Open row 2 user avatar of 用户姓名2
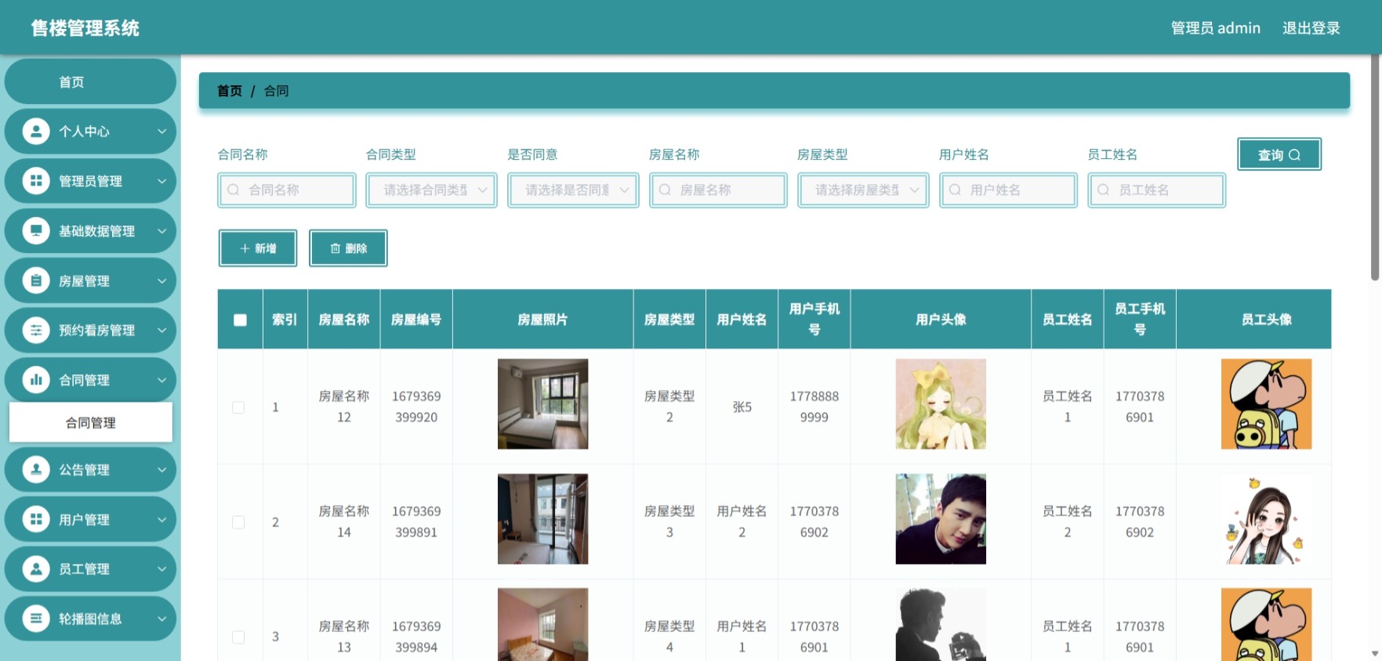Viewport: 1382px width, 661px height. click(x=941, y=518)
